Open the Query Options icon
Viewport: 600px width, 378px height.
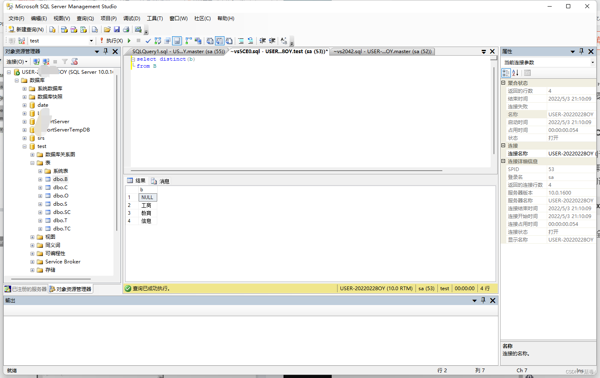(168, 41)
